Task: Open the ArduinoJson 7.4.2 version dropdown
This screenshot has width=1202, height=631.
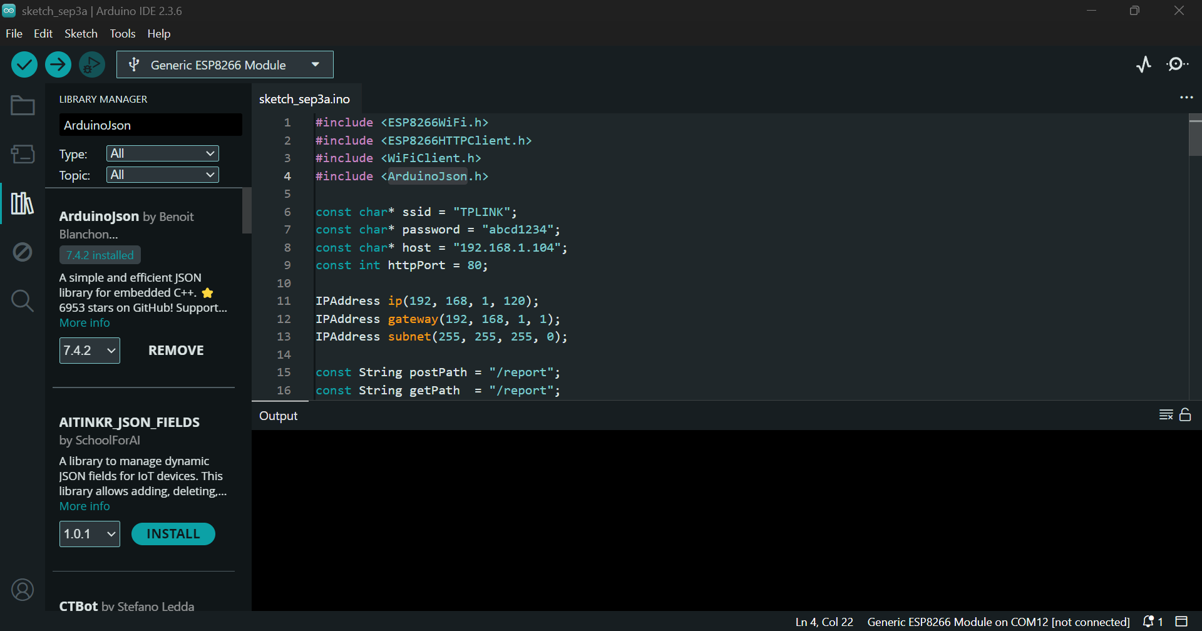Action: point(90,351)
